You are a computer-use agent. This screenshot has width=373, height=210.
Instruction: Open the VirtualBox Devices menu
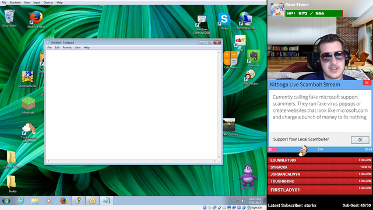click(x=48, y=2)
